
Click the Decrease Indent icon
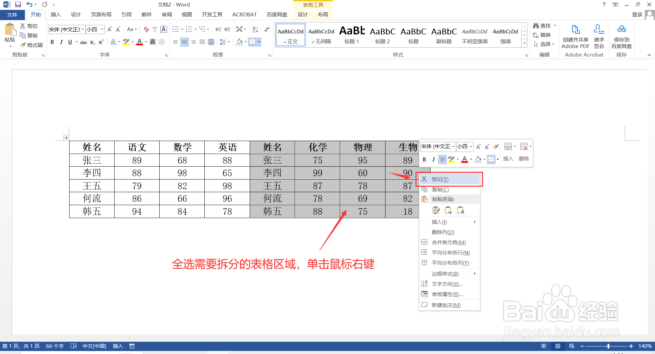[218, 29]
